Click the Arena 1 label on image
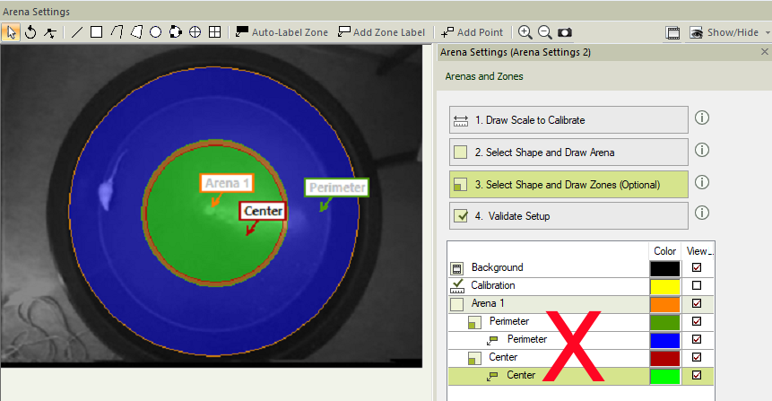This screenshot has height=401, width=772. point(227,183)
